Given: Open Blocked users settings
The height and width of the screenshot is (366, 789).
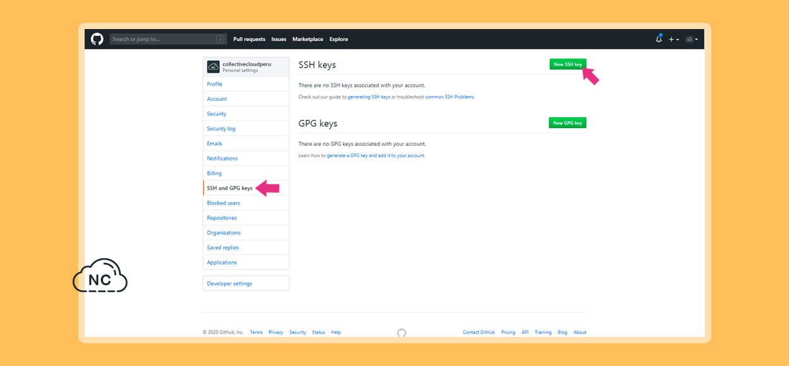Looking at the screenshot, I should pos(246,203).
